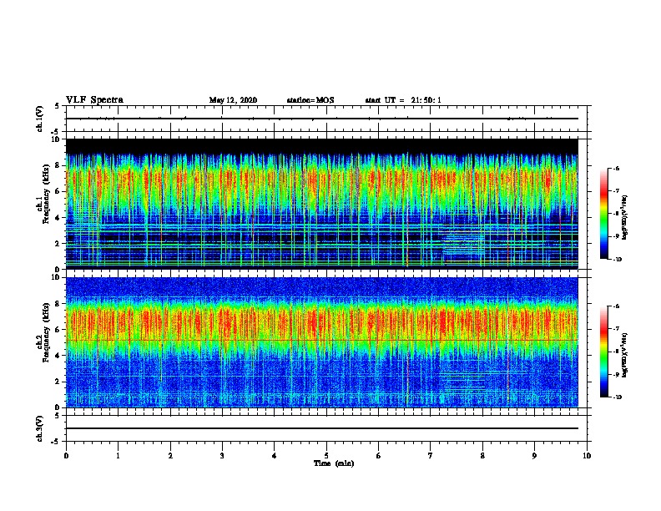
Task: Click the ch.2 frequency spectrogram panel
Action: pos(321,342)
